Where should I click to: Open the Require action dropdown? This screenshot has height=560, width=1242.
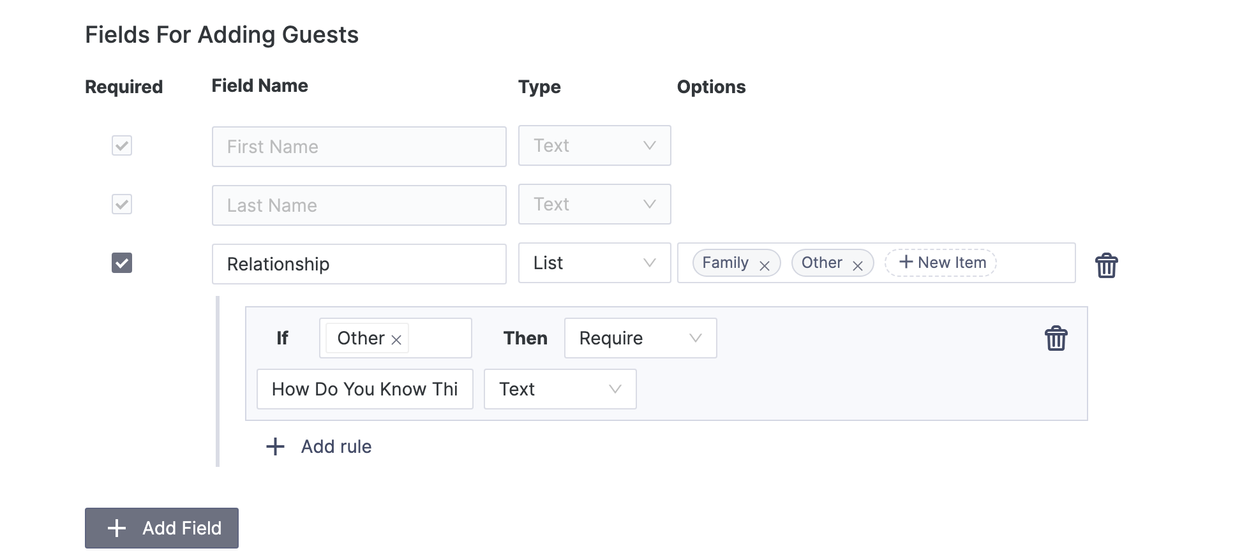click(x=640, y=338)
